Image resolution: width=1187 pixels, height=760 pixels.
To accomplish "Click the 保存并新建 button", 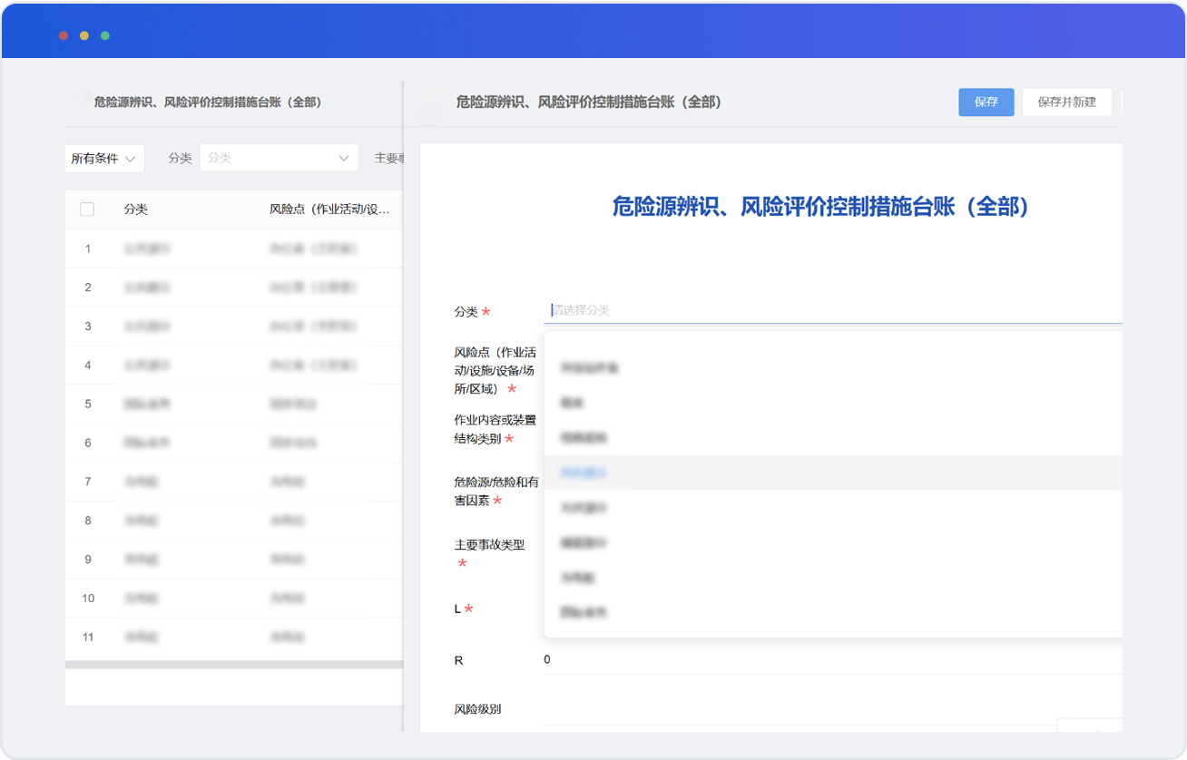I will point(1066,102).
